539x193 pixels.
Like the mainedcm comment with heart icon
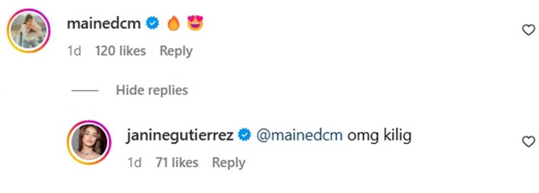pos(528,30)
